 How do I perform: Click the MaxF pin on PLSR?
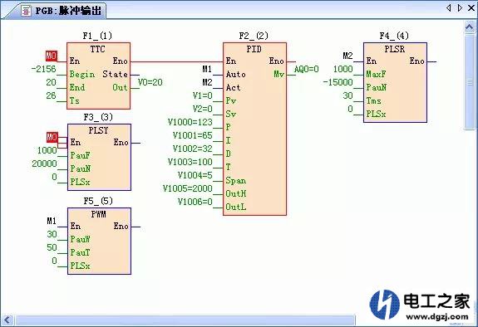pos(377,75)
